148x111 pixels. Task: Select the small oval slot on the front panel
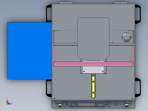[116, 104]
